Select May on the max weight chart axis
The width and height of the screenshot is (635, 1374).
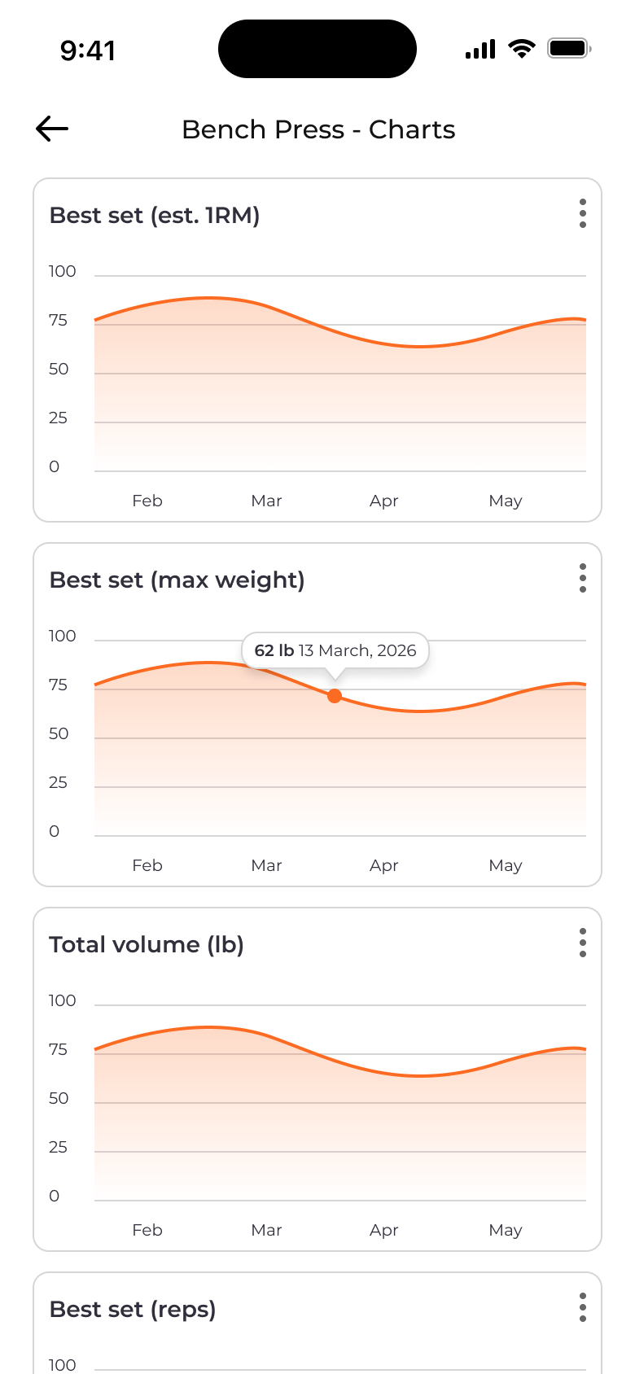tap(506, 865)
